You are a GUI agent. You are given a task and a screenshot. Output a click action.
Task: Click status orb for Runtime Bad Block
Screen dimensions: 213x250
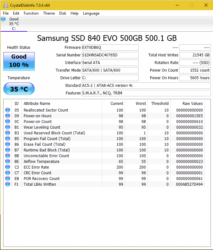click(8, 150)
